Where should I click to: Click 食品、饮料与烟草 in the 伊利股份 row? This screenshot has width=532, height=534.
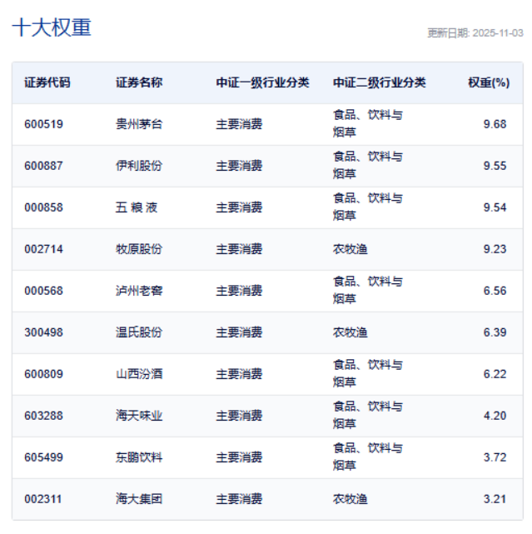click(368, 165)
